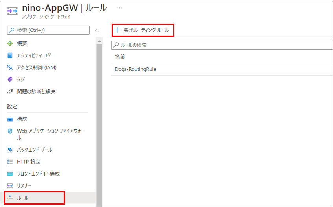Click the plus icon for new routing rule
This screenshot has height=207, width=333.
pyautogui.click(x=117, y=30)
